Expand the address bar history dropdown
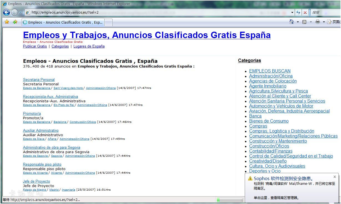 292,13
